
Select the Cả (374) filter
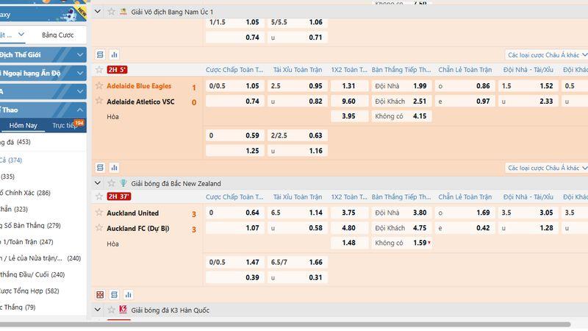[x=11, y=160]
